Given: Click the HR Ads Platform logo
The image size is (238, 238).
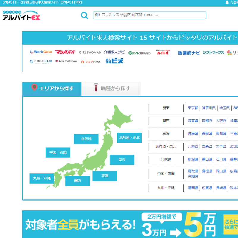Looking at the screenshot, I should coord(65,61).
